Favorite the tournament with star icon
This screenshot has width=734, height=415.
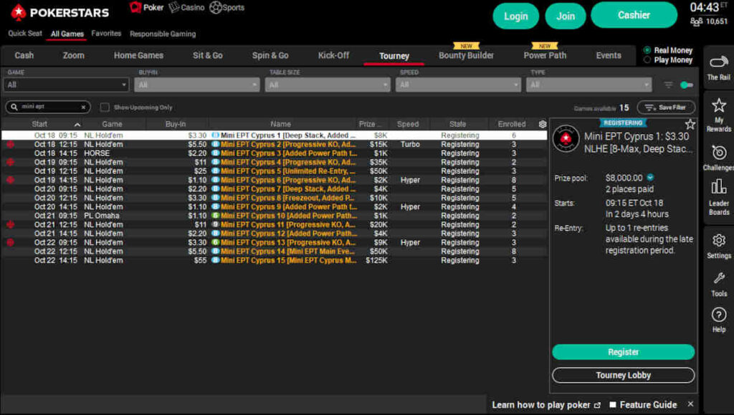[x=690, y=124]
